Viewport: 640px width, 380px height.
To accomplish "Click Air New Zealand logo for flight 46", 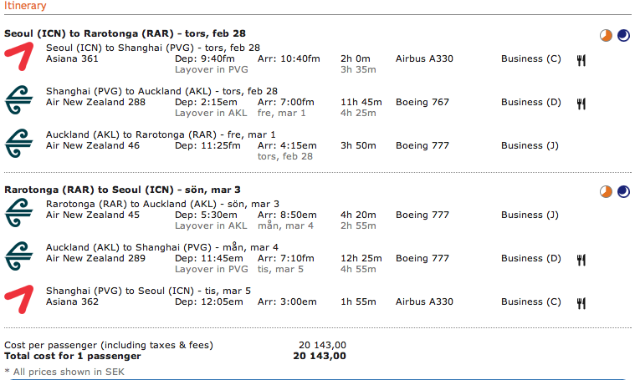I will (18, 143).
